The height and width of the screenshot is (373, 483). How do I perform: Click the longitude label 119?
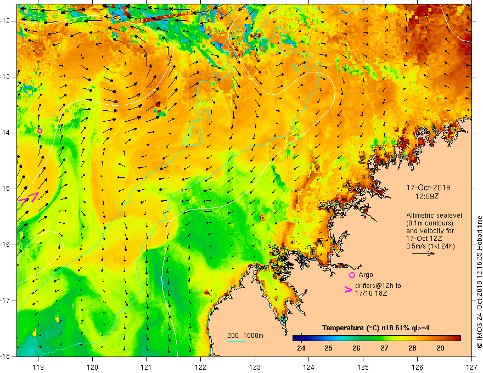[38, 367]
